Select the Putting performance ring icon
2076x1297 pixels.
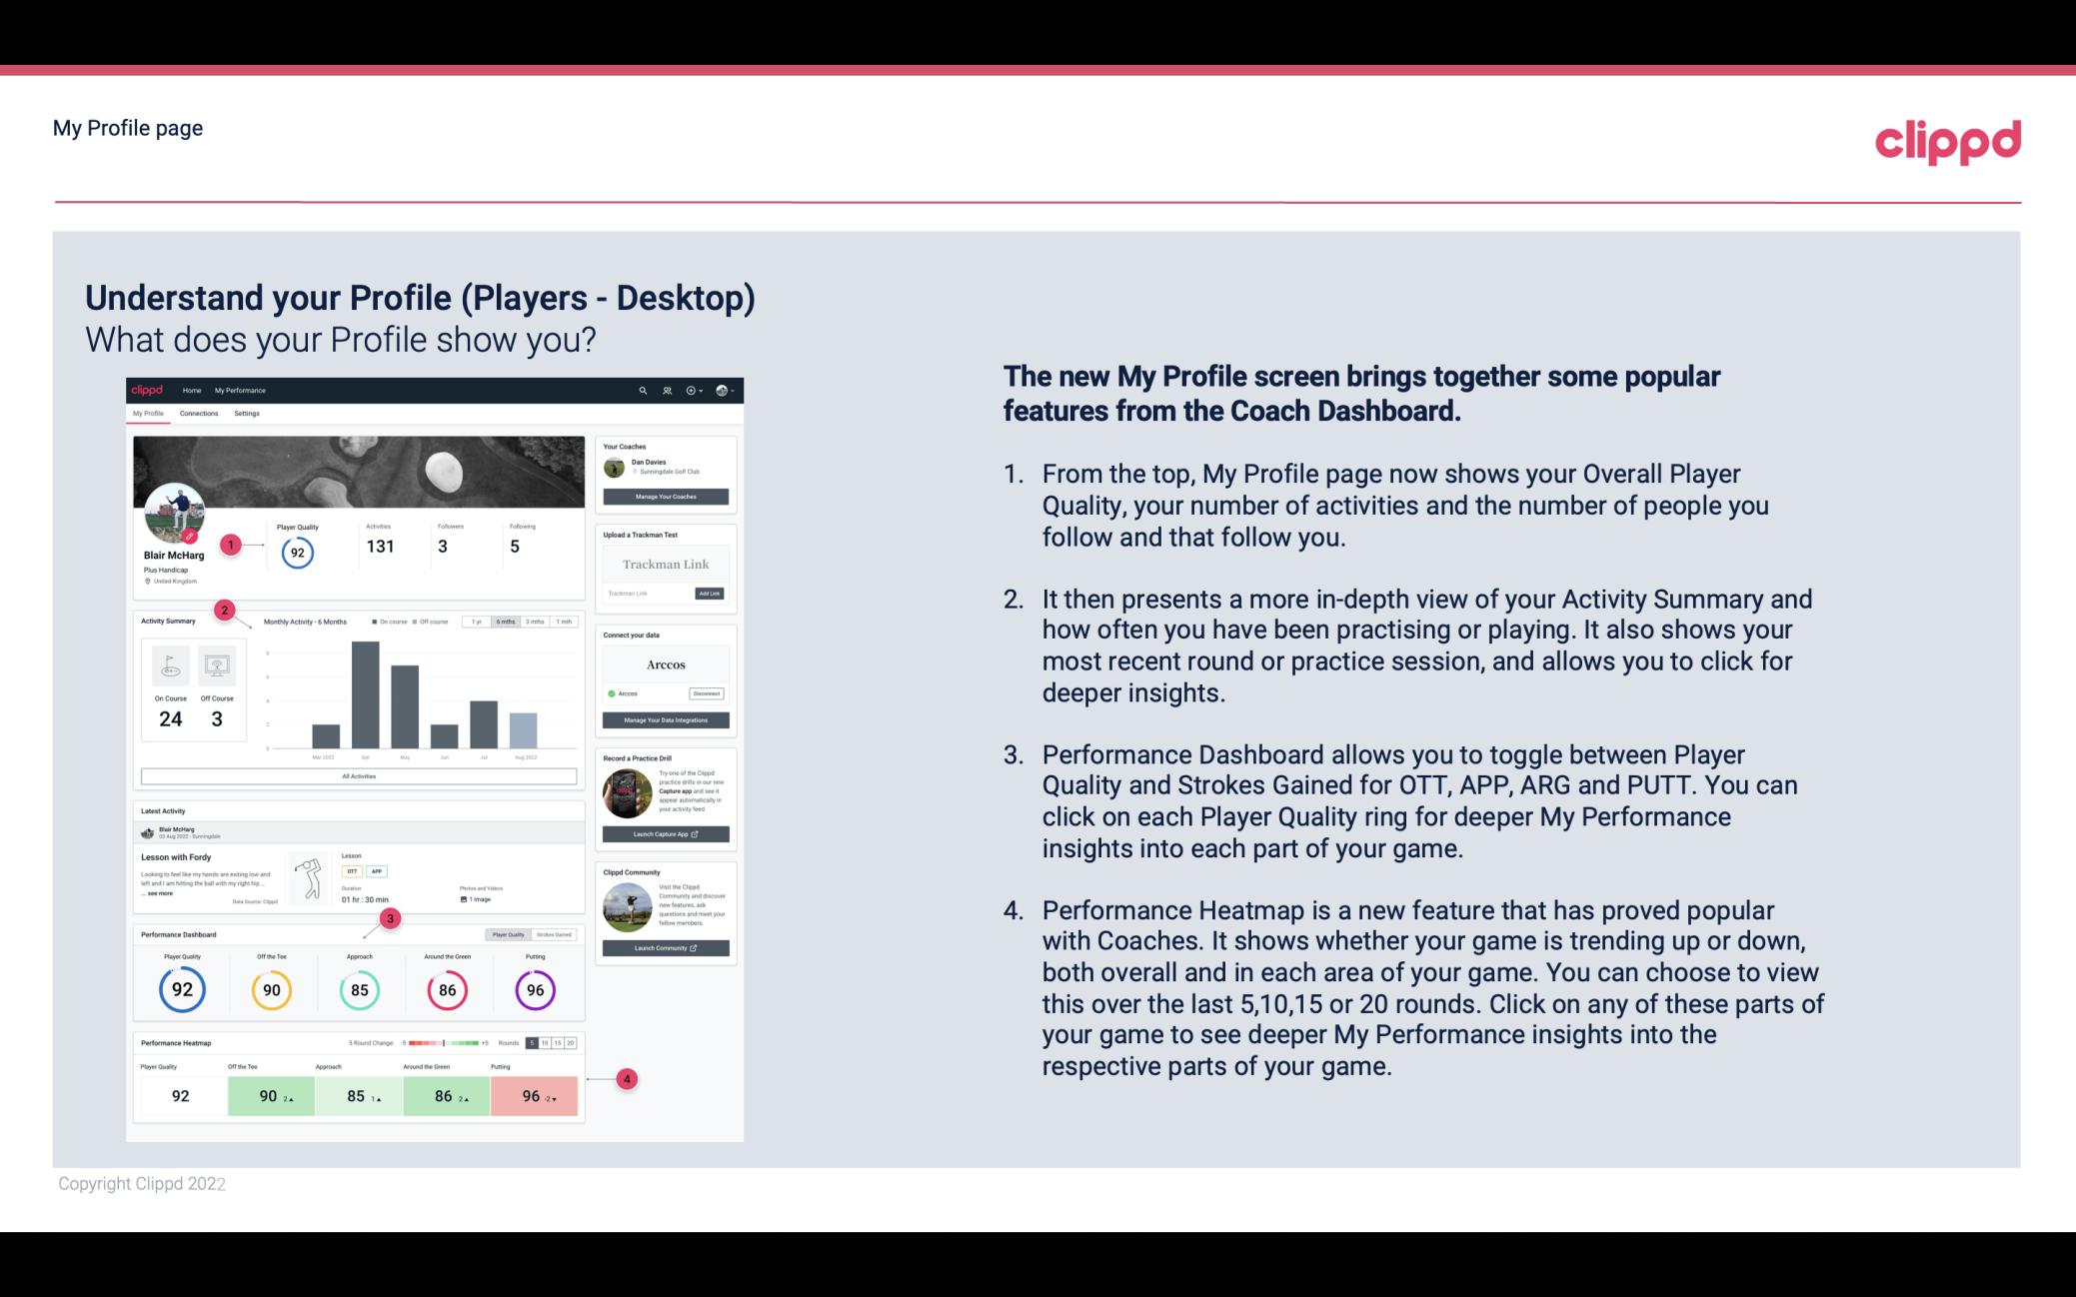pos(534,987)
